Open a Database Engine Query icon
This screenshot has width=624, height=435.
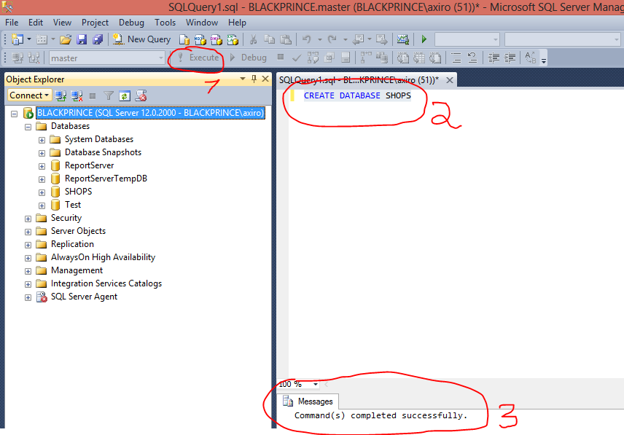pyautogui.click(x=184, y=39)
